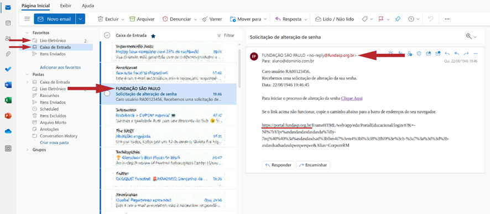490x214 pixels.
Task: Switch to the Página Inicial tab
Action: point(35,6)
